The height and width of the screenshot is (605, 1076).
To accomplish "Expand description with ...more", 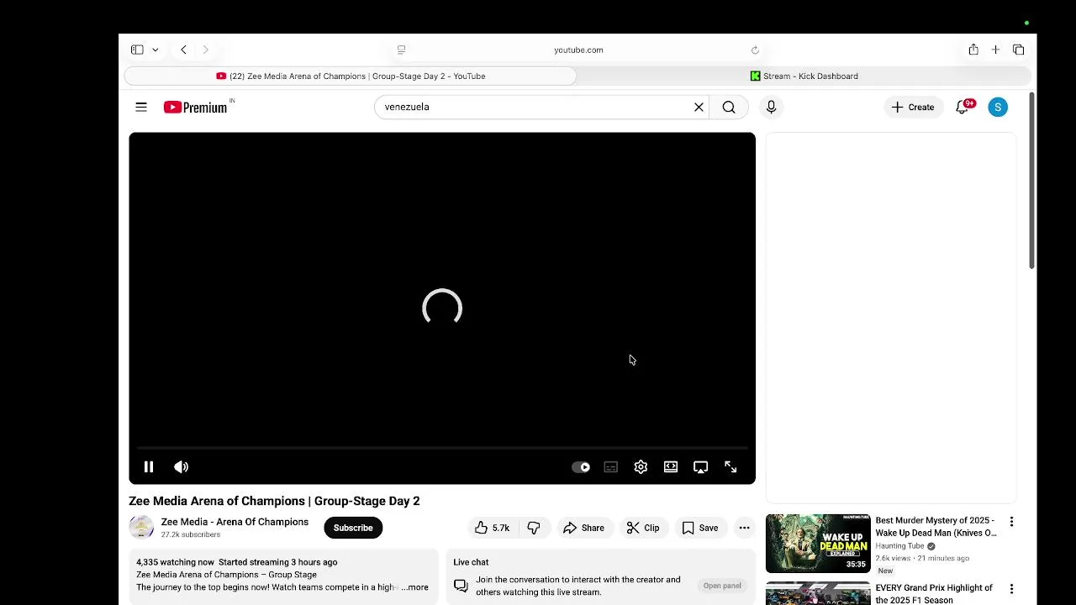I will (416, 587).
